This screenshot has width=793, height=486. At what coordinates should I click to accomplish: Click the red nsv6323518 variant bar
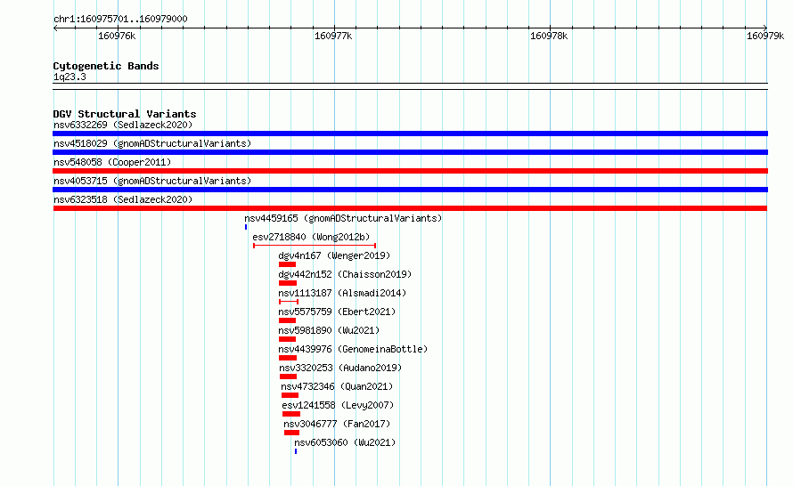[x=410, y=208]
